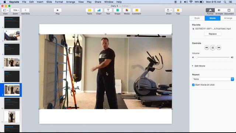Click the screen recording status icon
The height and width of the screenshot is (133, 236).
click(x=176, y=2)
